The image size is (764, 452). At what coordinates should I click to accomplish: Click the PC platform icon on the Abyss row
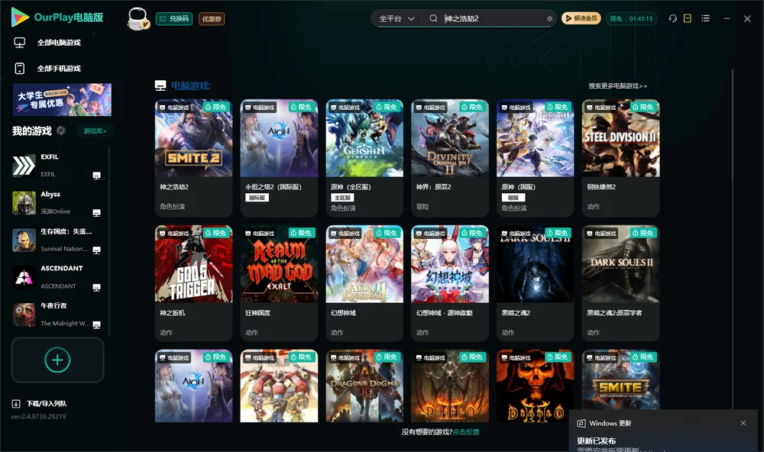[x=96, y=213]
